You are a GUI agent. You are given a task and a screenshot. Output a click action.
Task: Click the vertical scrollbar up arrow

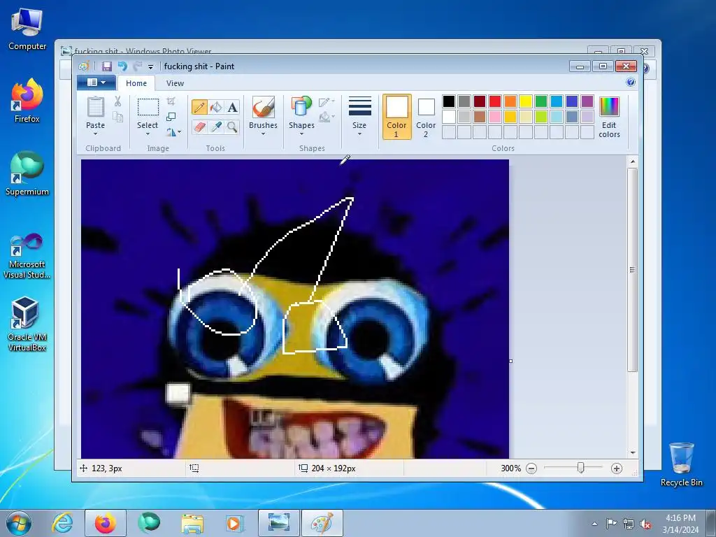(x=632, y=162)
